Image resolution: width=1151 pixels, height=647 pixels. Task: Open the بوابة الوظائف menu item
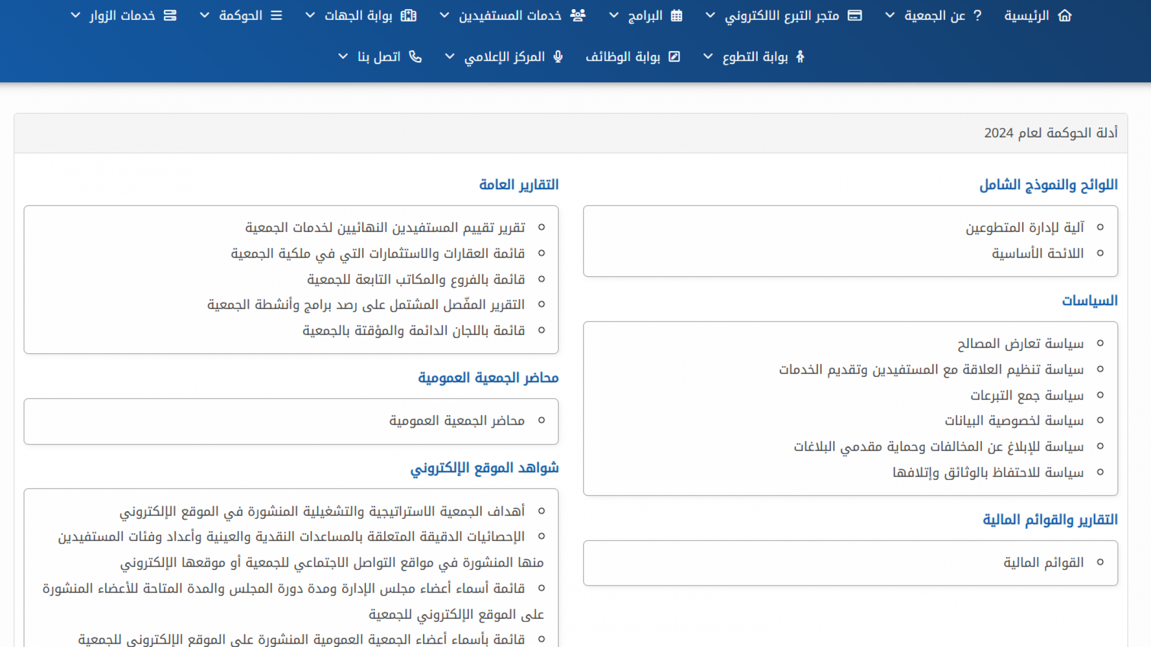623,57
